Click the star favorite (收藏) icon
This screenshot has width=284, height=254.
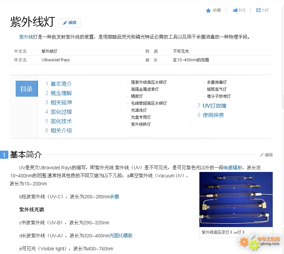click(x=208, y=10)
